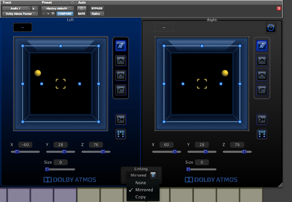The width and height of the screenshot is (292, 202).
Task: Open the plug-in settings copy icon
Action: pyautogui.click(x=53, y=14)
